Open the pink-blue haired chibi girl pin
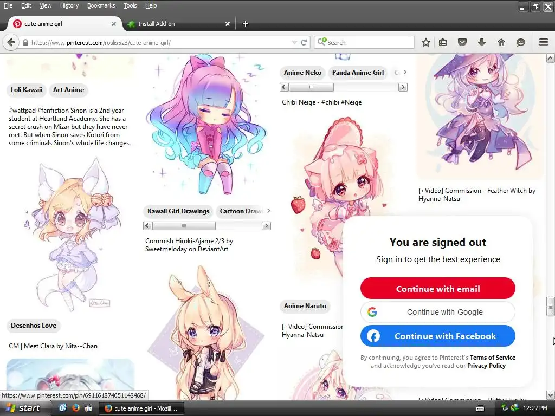Viewport: 555px width, 416px height. point(206,125)
